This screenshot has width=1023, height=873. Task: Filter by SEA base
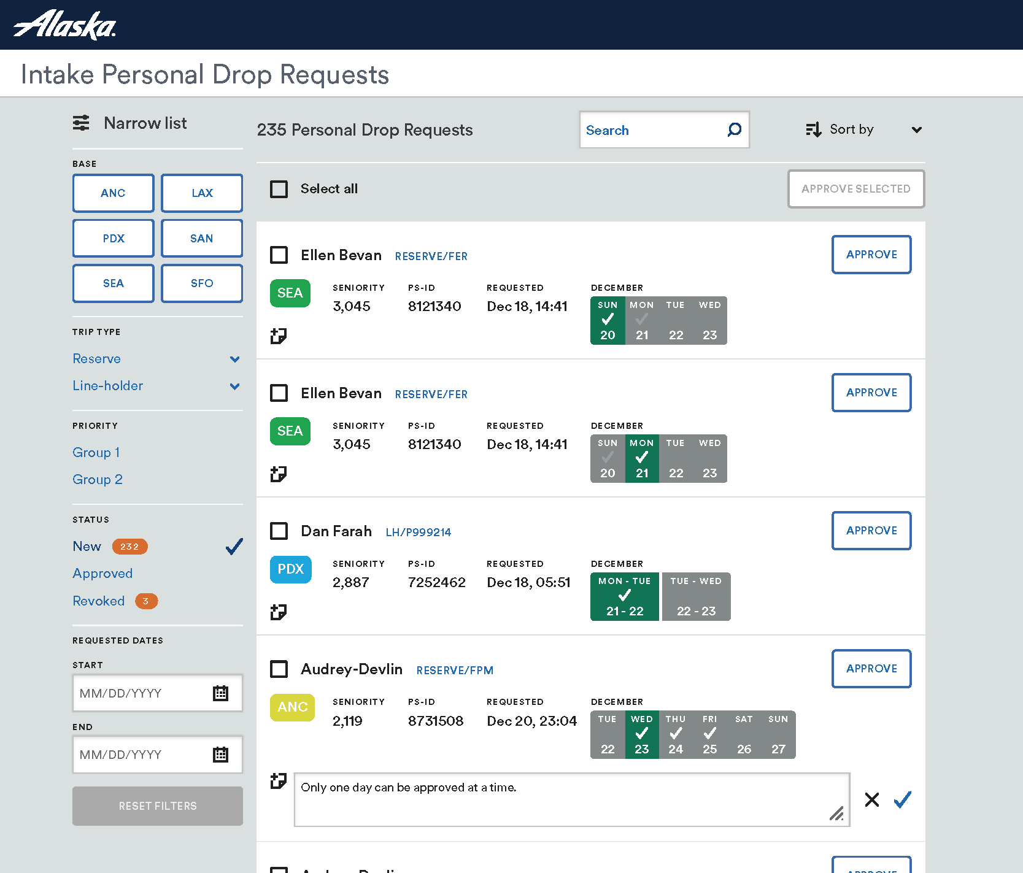pyautogui.click(x=114, y=283)
